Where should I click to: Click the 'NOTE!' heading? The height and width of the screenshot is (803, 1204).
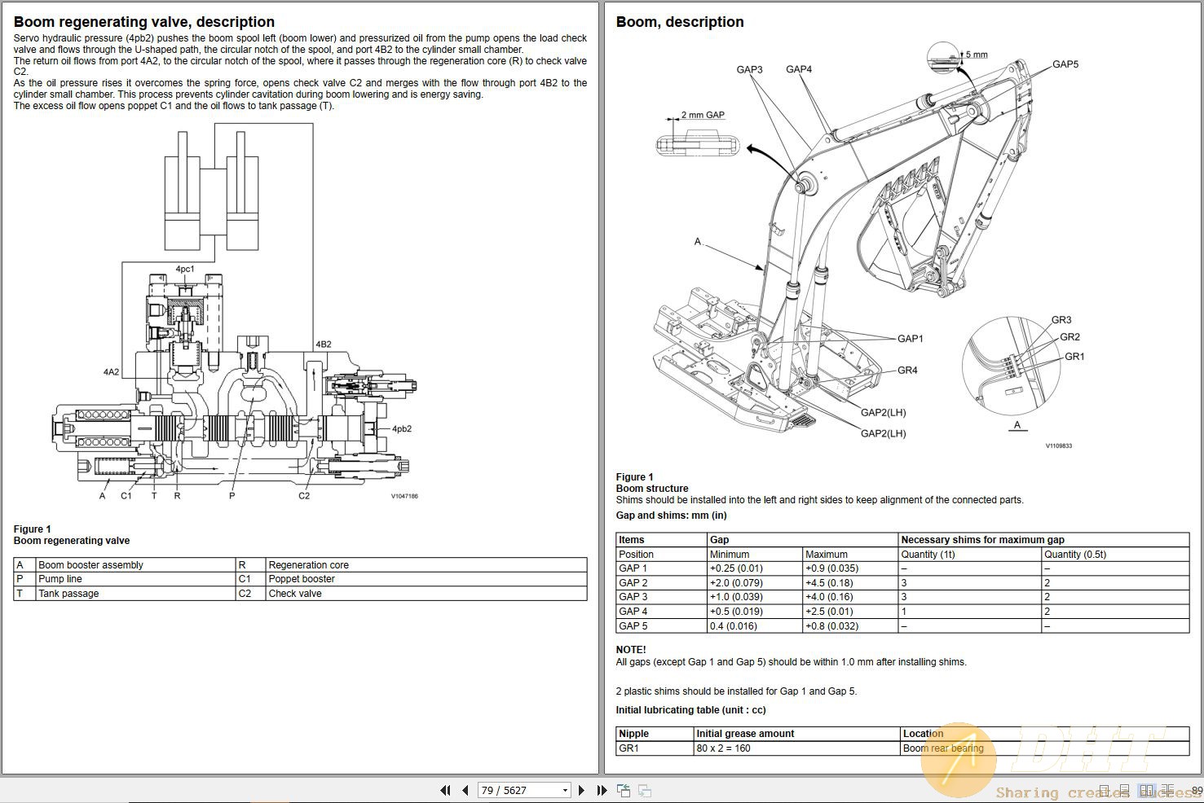(631, 650)
